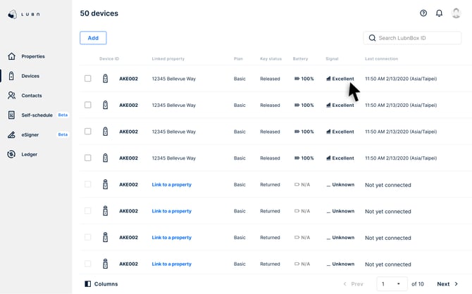Open Properties in the sidebar
This screenshot has height=294, width=472.
32,56
